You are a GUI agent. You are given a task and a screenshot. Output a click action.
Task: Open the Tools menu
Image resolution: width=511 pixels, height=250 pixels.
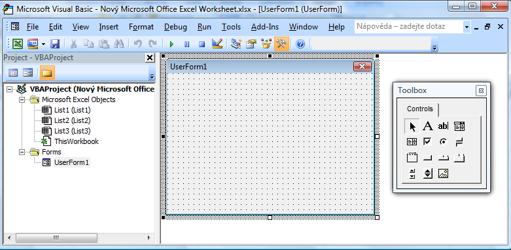click(231, 27)
